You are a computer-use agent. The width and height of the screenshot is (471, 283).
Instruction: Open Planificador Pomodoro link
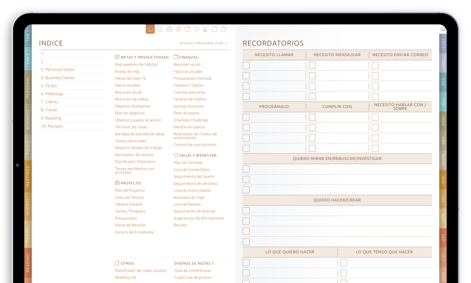[135, 161]
